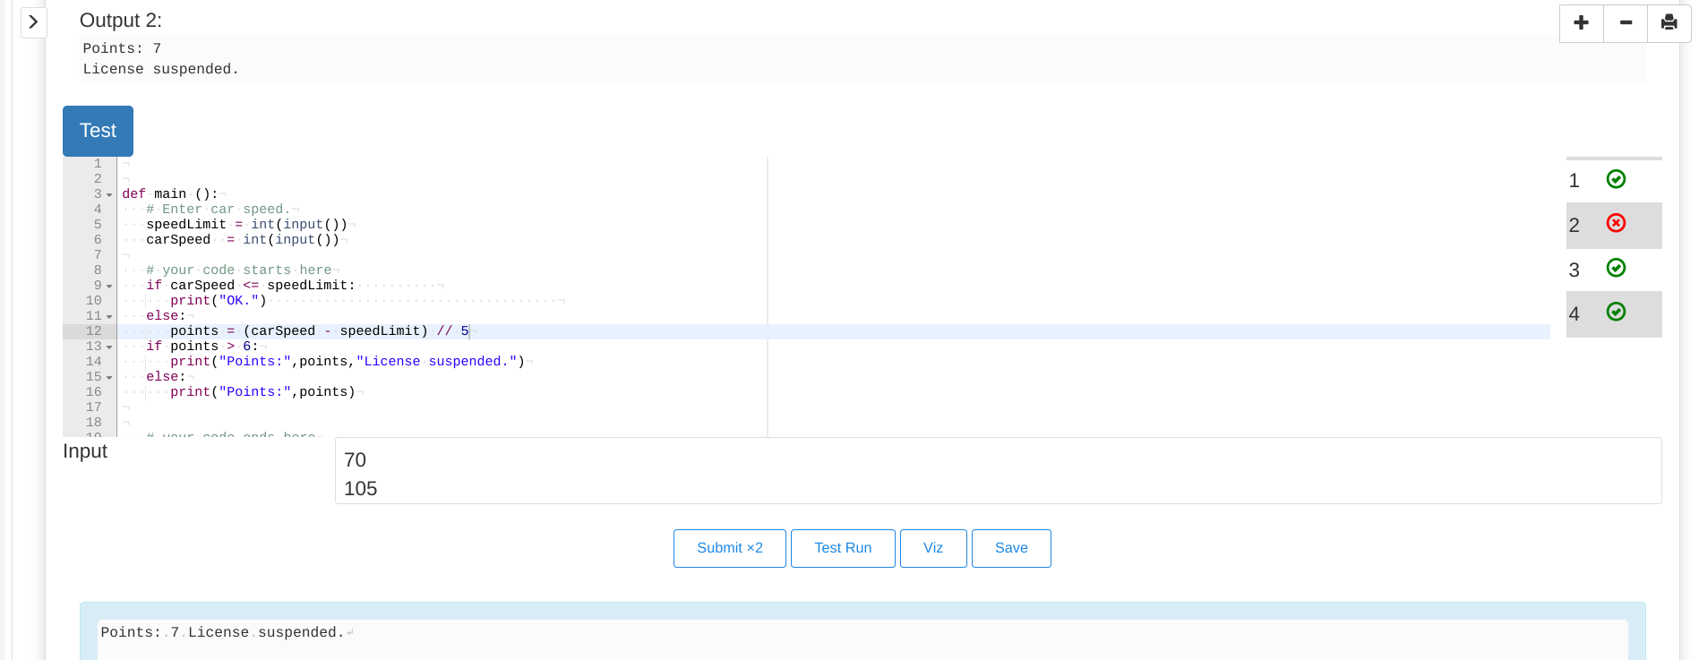Click the carSpeed input code line
This screenshot has height=660, width=1699.
[243, 240]
